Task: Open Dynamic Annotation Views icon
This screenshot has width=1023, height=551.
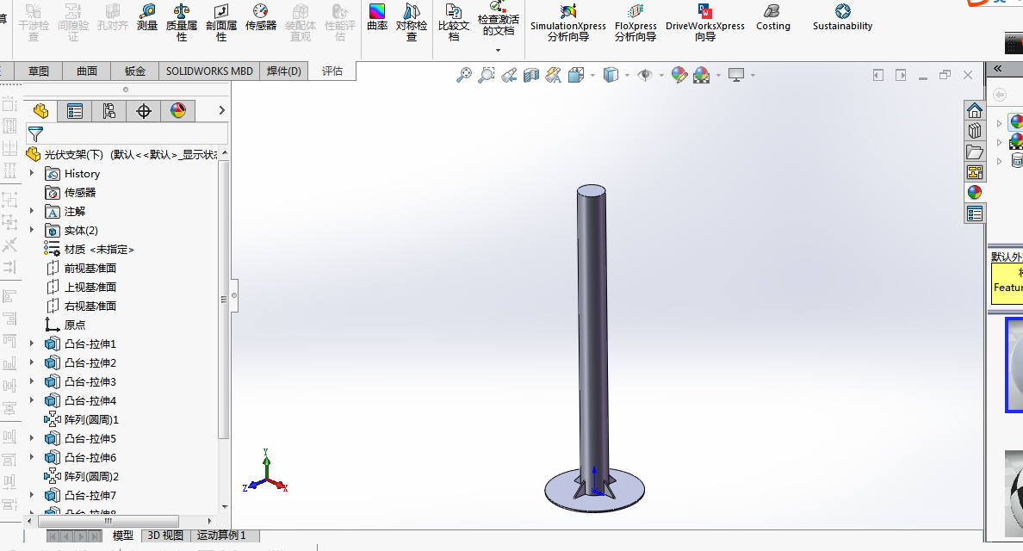Action: [x=553, y=75]
